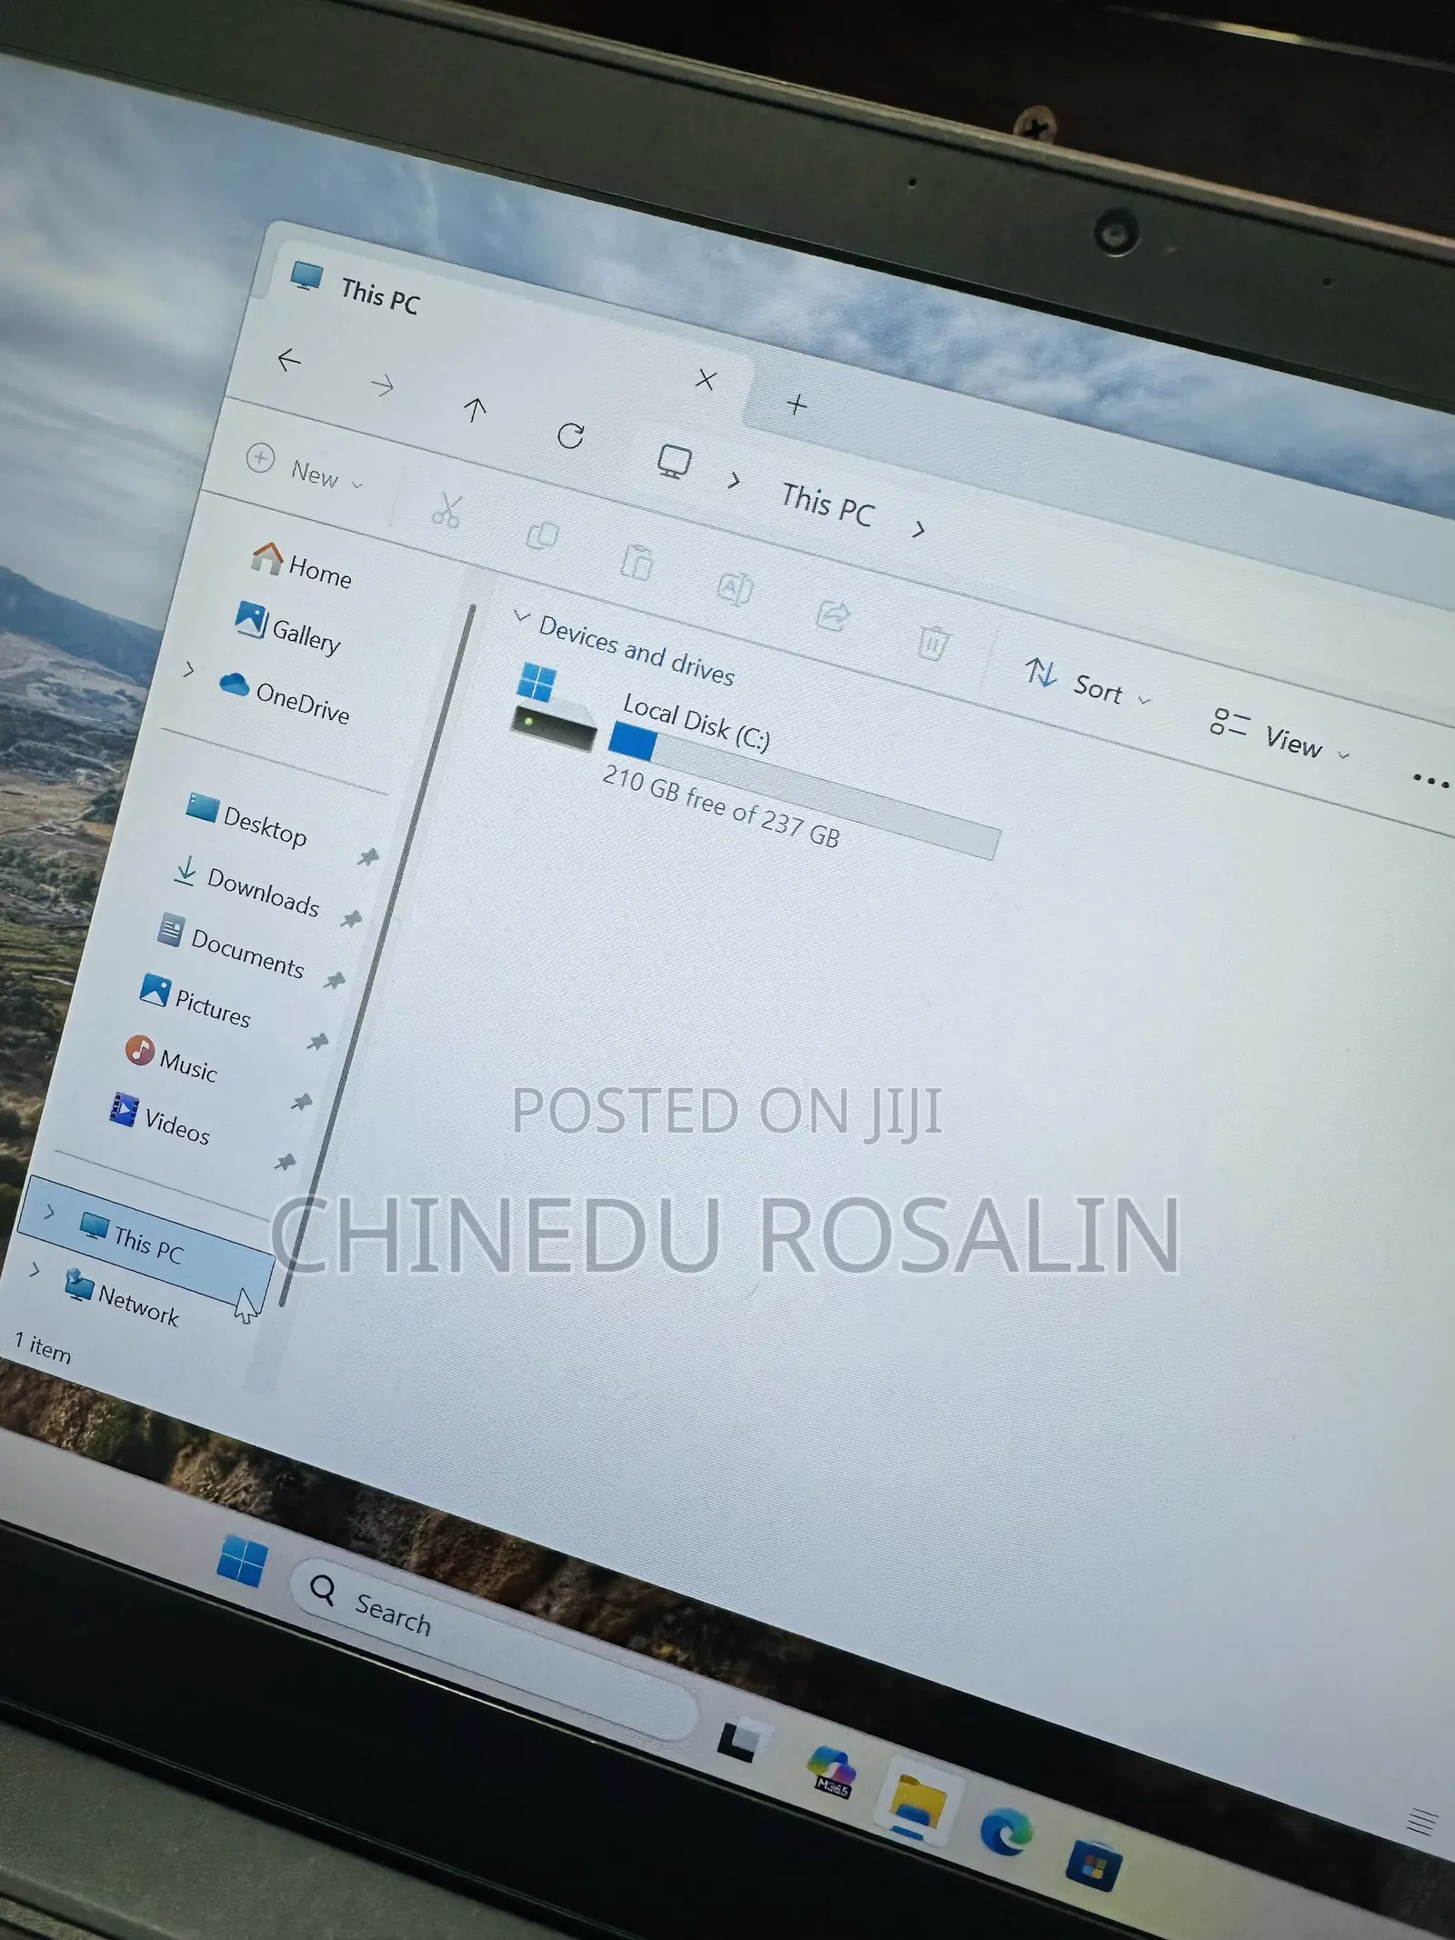Click chevron before This PC in address bar
Image resolution: width=1455 pixels, height=1940 pixels.
[734, 480]
